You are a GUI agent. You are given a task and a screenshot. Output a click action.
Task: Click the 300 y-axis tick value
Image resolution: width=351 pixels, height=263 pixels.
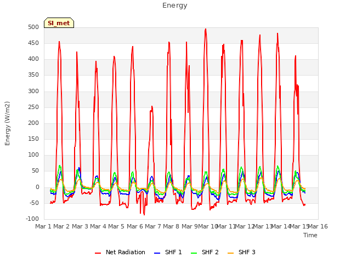pos(33,92)
